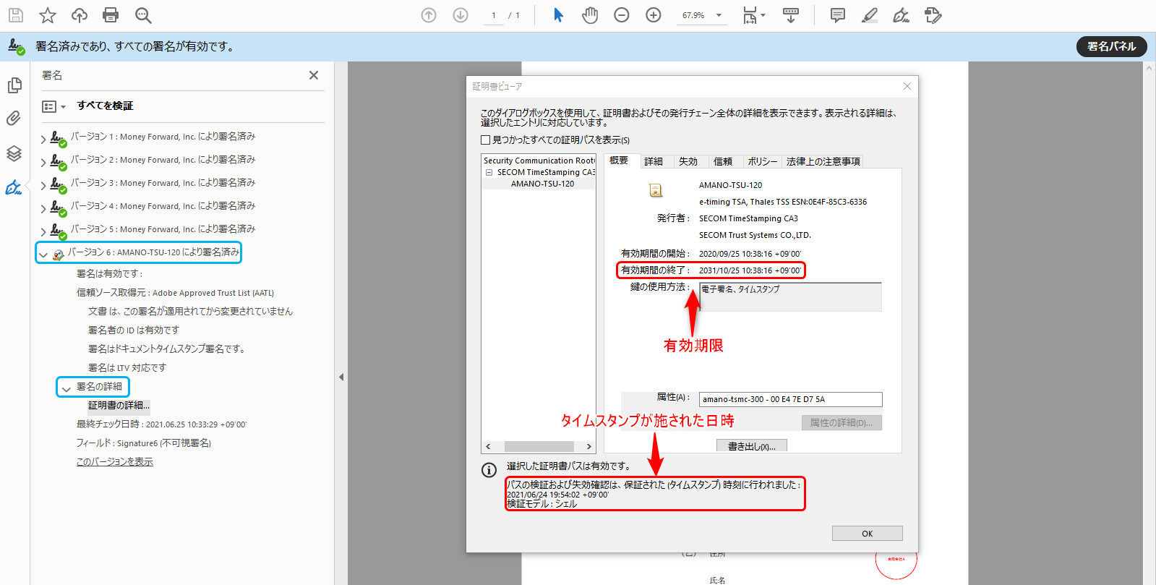Click 書き出し button
This screenshot has height=585, width=1156.
coord(752,446)
